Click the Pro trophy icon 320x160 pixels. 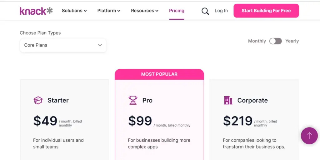[133, 100]
